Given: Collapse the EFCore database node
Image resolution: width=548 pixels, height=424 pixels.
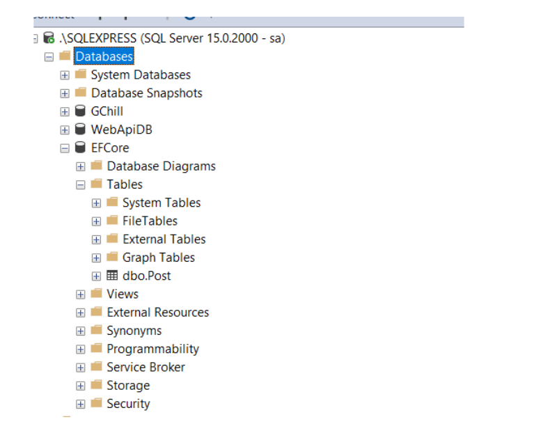Looking at the screenshot, I should click(65, 148).
